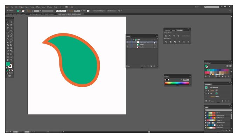
Task: Toggle Fill visibility in Appearance panel
Action: [x=206, y=93]
